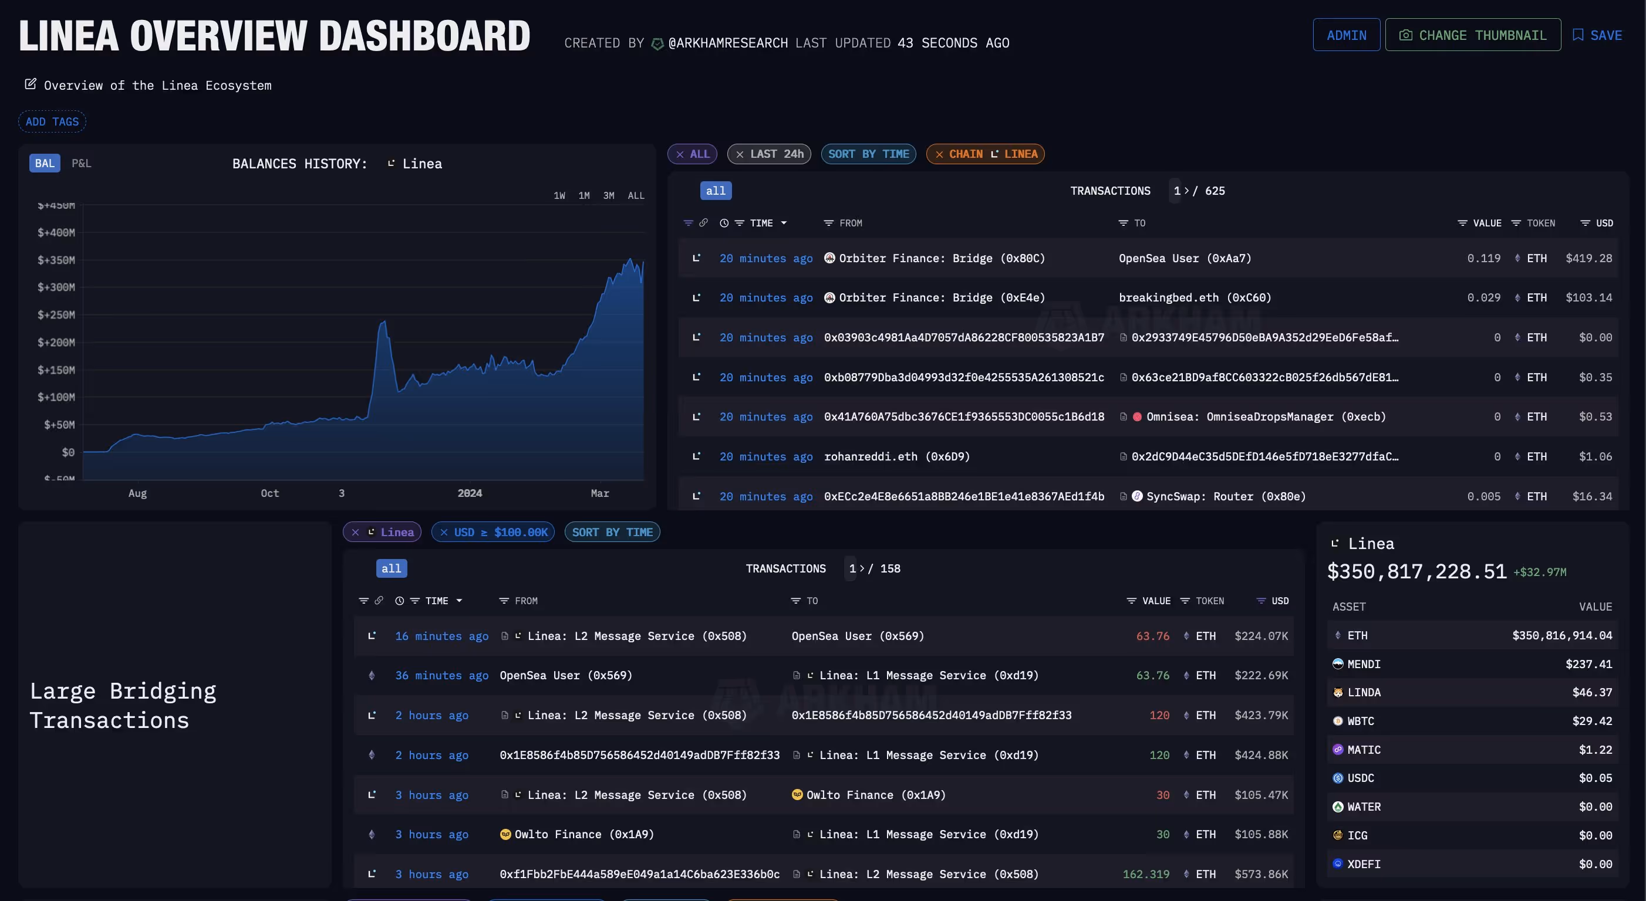This screenshot has height=901, width=1646.
Task: Click the camera icon on Change Thumbnail
Action: [x=1405, y=35]
